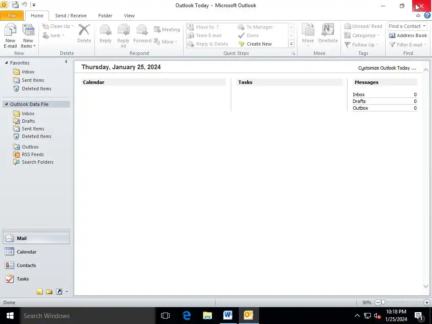Collapse the Favorites group
The width and height of the screenshot is (432, 324).
click(6, 63)
